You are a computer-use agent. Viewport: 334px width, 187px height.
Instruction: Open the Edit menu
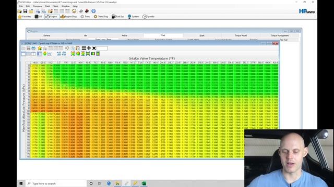tap(28, 6)
